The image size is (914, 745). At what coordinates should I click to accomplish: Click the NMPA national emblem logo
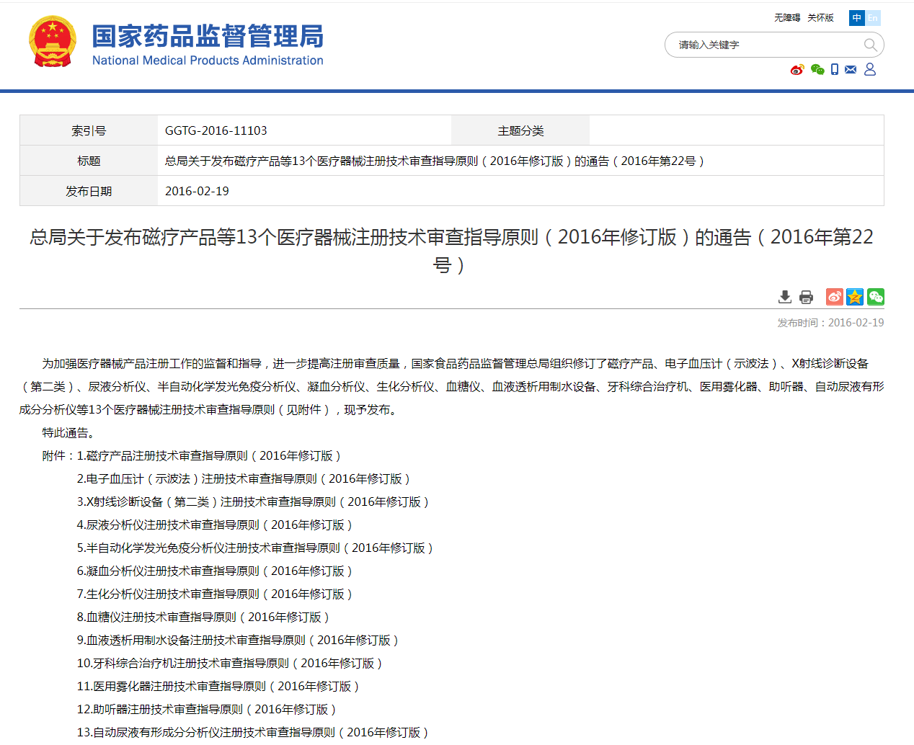(52, 43)
